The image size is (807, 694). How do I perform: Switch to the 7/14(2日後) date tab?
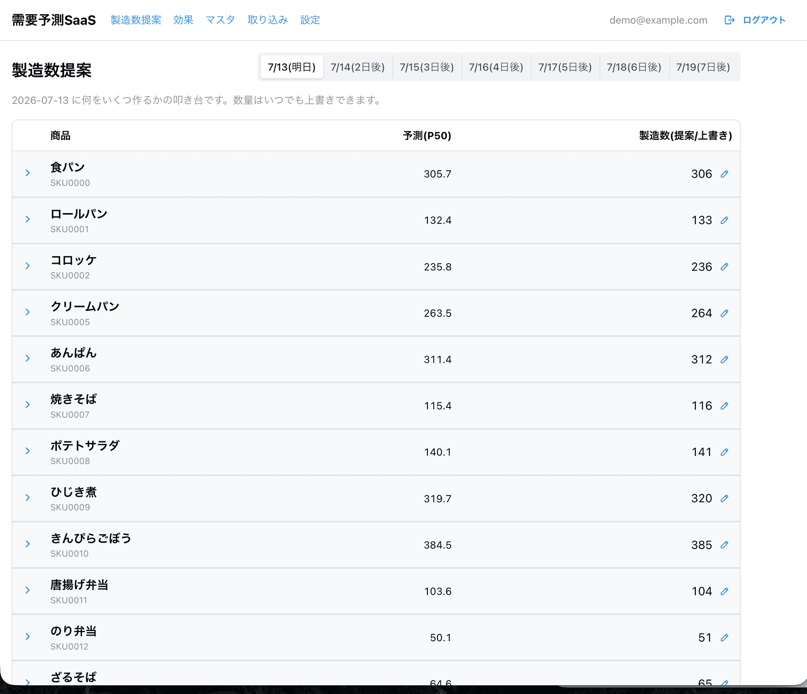[357, 67]
